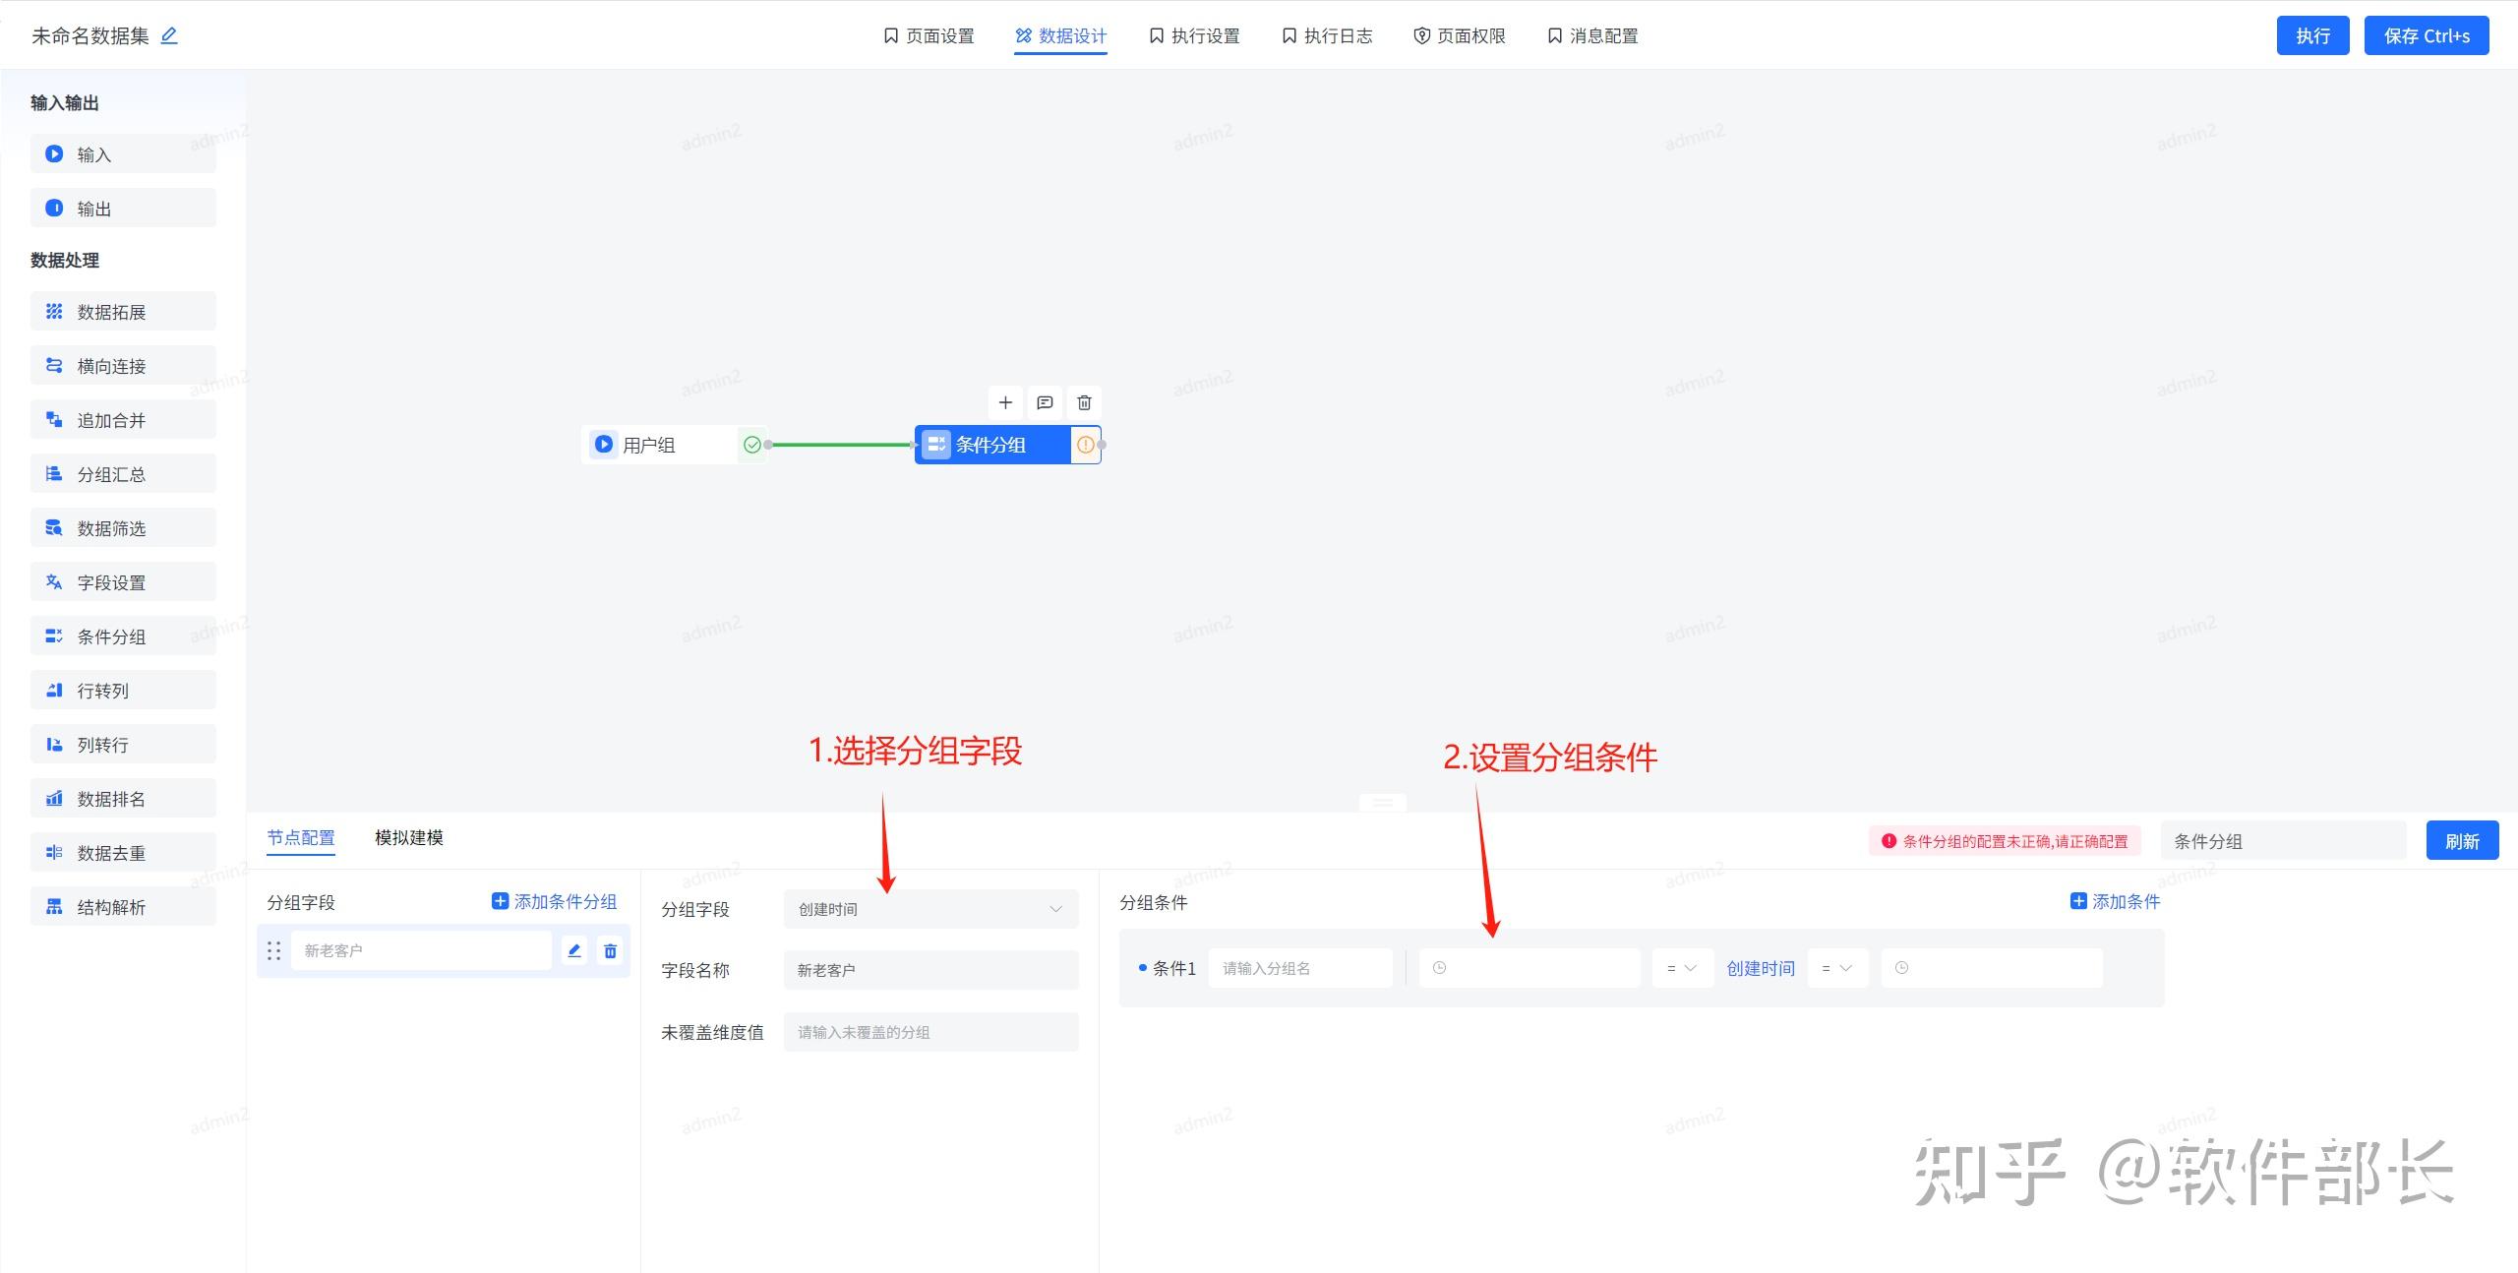Click 保存 Ctrl+s button

pos(2426,36)
